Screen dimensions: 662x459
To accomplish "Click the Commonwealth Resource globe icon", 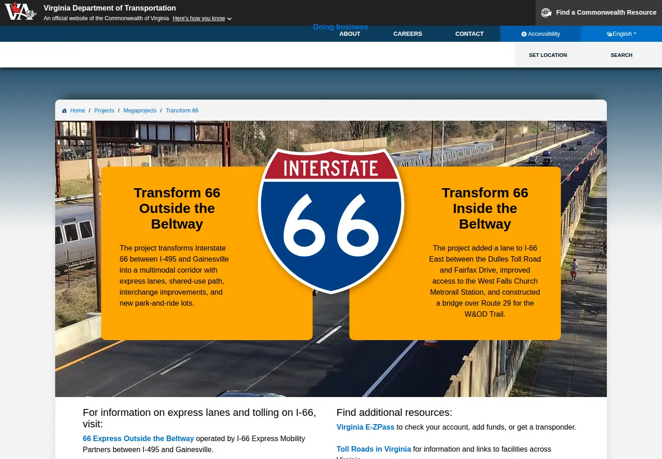I will (x=546, y=12).
